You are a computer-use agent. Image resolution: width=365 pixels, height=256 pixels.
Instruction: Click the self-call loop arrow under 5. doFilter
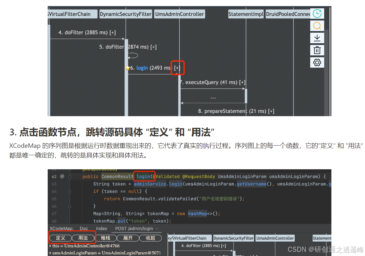[x=133, y=56]
